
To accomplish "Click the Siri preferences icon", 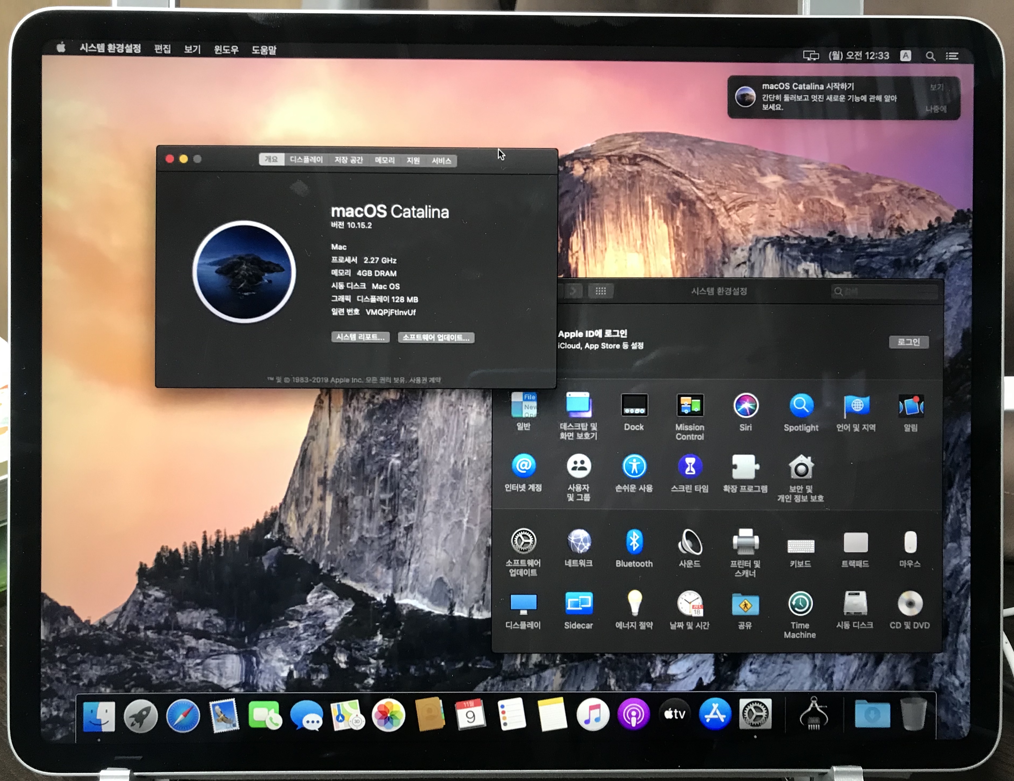I will 746,406.
